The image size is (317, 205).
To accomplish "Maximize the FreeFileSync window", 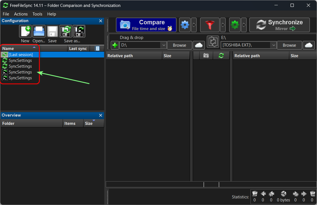I will pos(292,5).
